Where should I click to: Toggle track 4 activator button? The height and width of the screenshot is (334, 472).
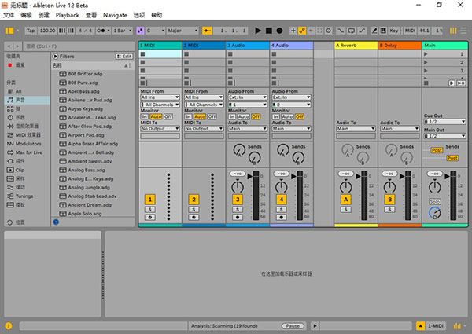pos(281,200)
